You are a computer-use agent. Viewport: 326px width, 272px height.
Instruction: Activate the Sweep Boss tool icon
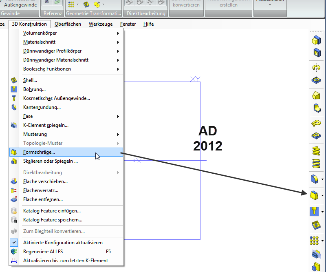click(316, 123)
